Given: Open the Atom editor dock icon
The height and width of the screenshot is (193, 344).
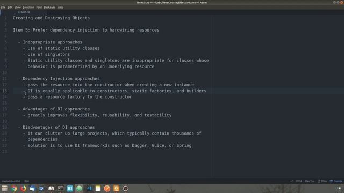Looking at the screenshot, I should click(x=79, y=188).
